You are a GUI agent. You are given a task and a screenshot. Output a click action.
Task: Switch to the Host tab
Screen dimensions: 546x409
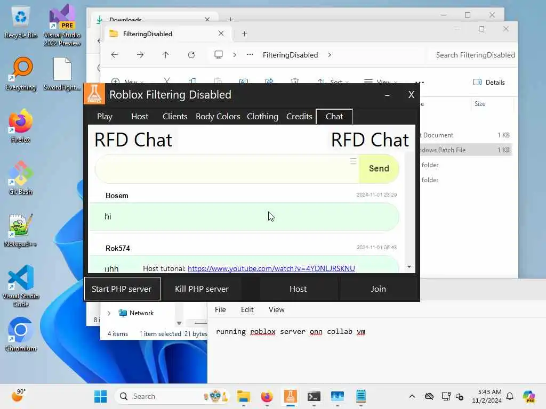[x=140, y=117]
